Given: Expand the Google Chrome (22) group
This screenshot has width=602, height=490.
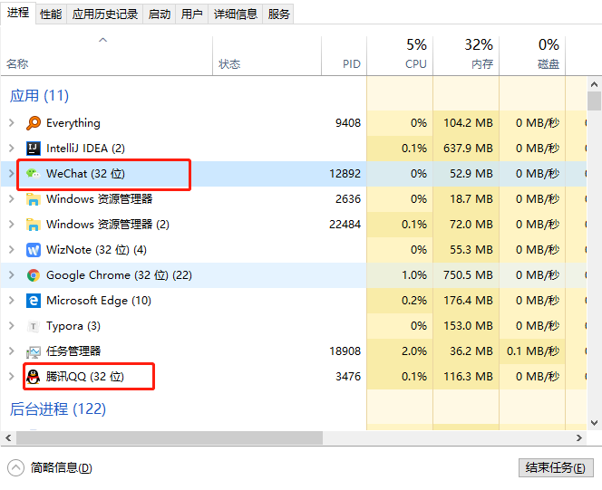Looking at the screenshot, I should click(x=12, y=275).
